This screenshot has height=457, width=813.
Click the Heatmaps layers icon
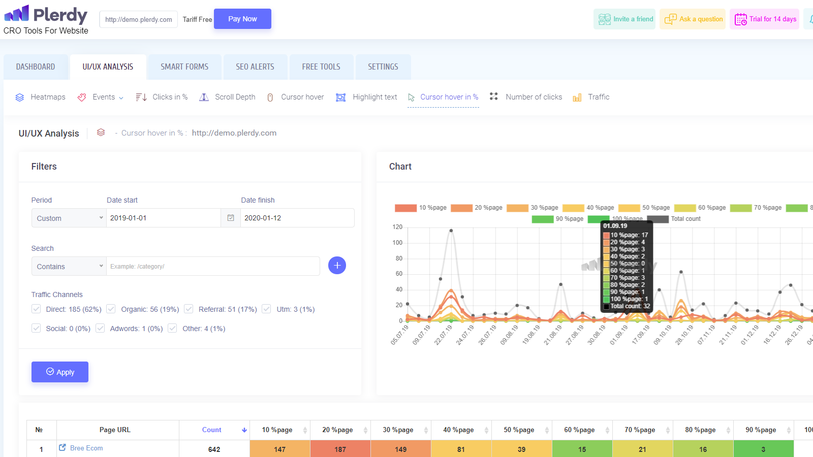(x=20, y=97)
